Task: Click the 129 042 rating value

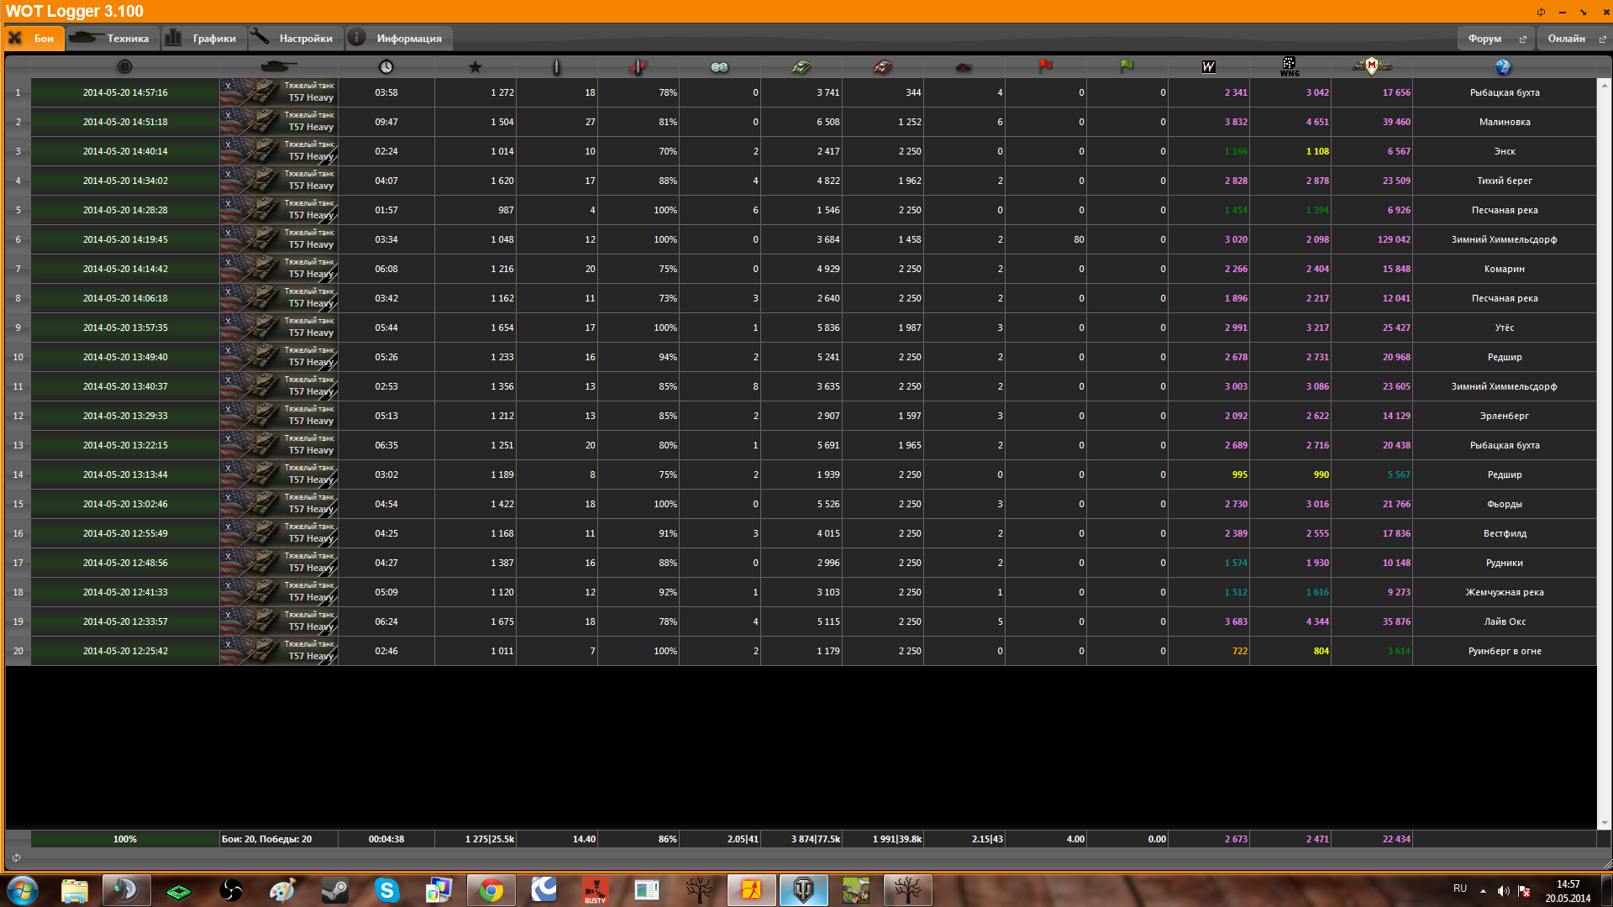Action: (x=1394, y=239)
